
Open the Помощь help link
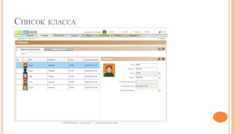click(137, 32)
